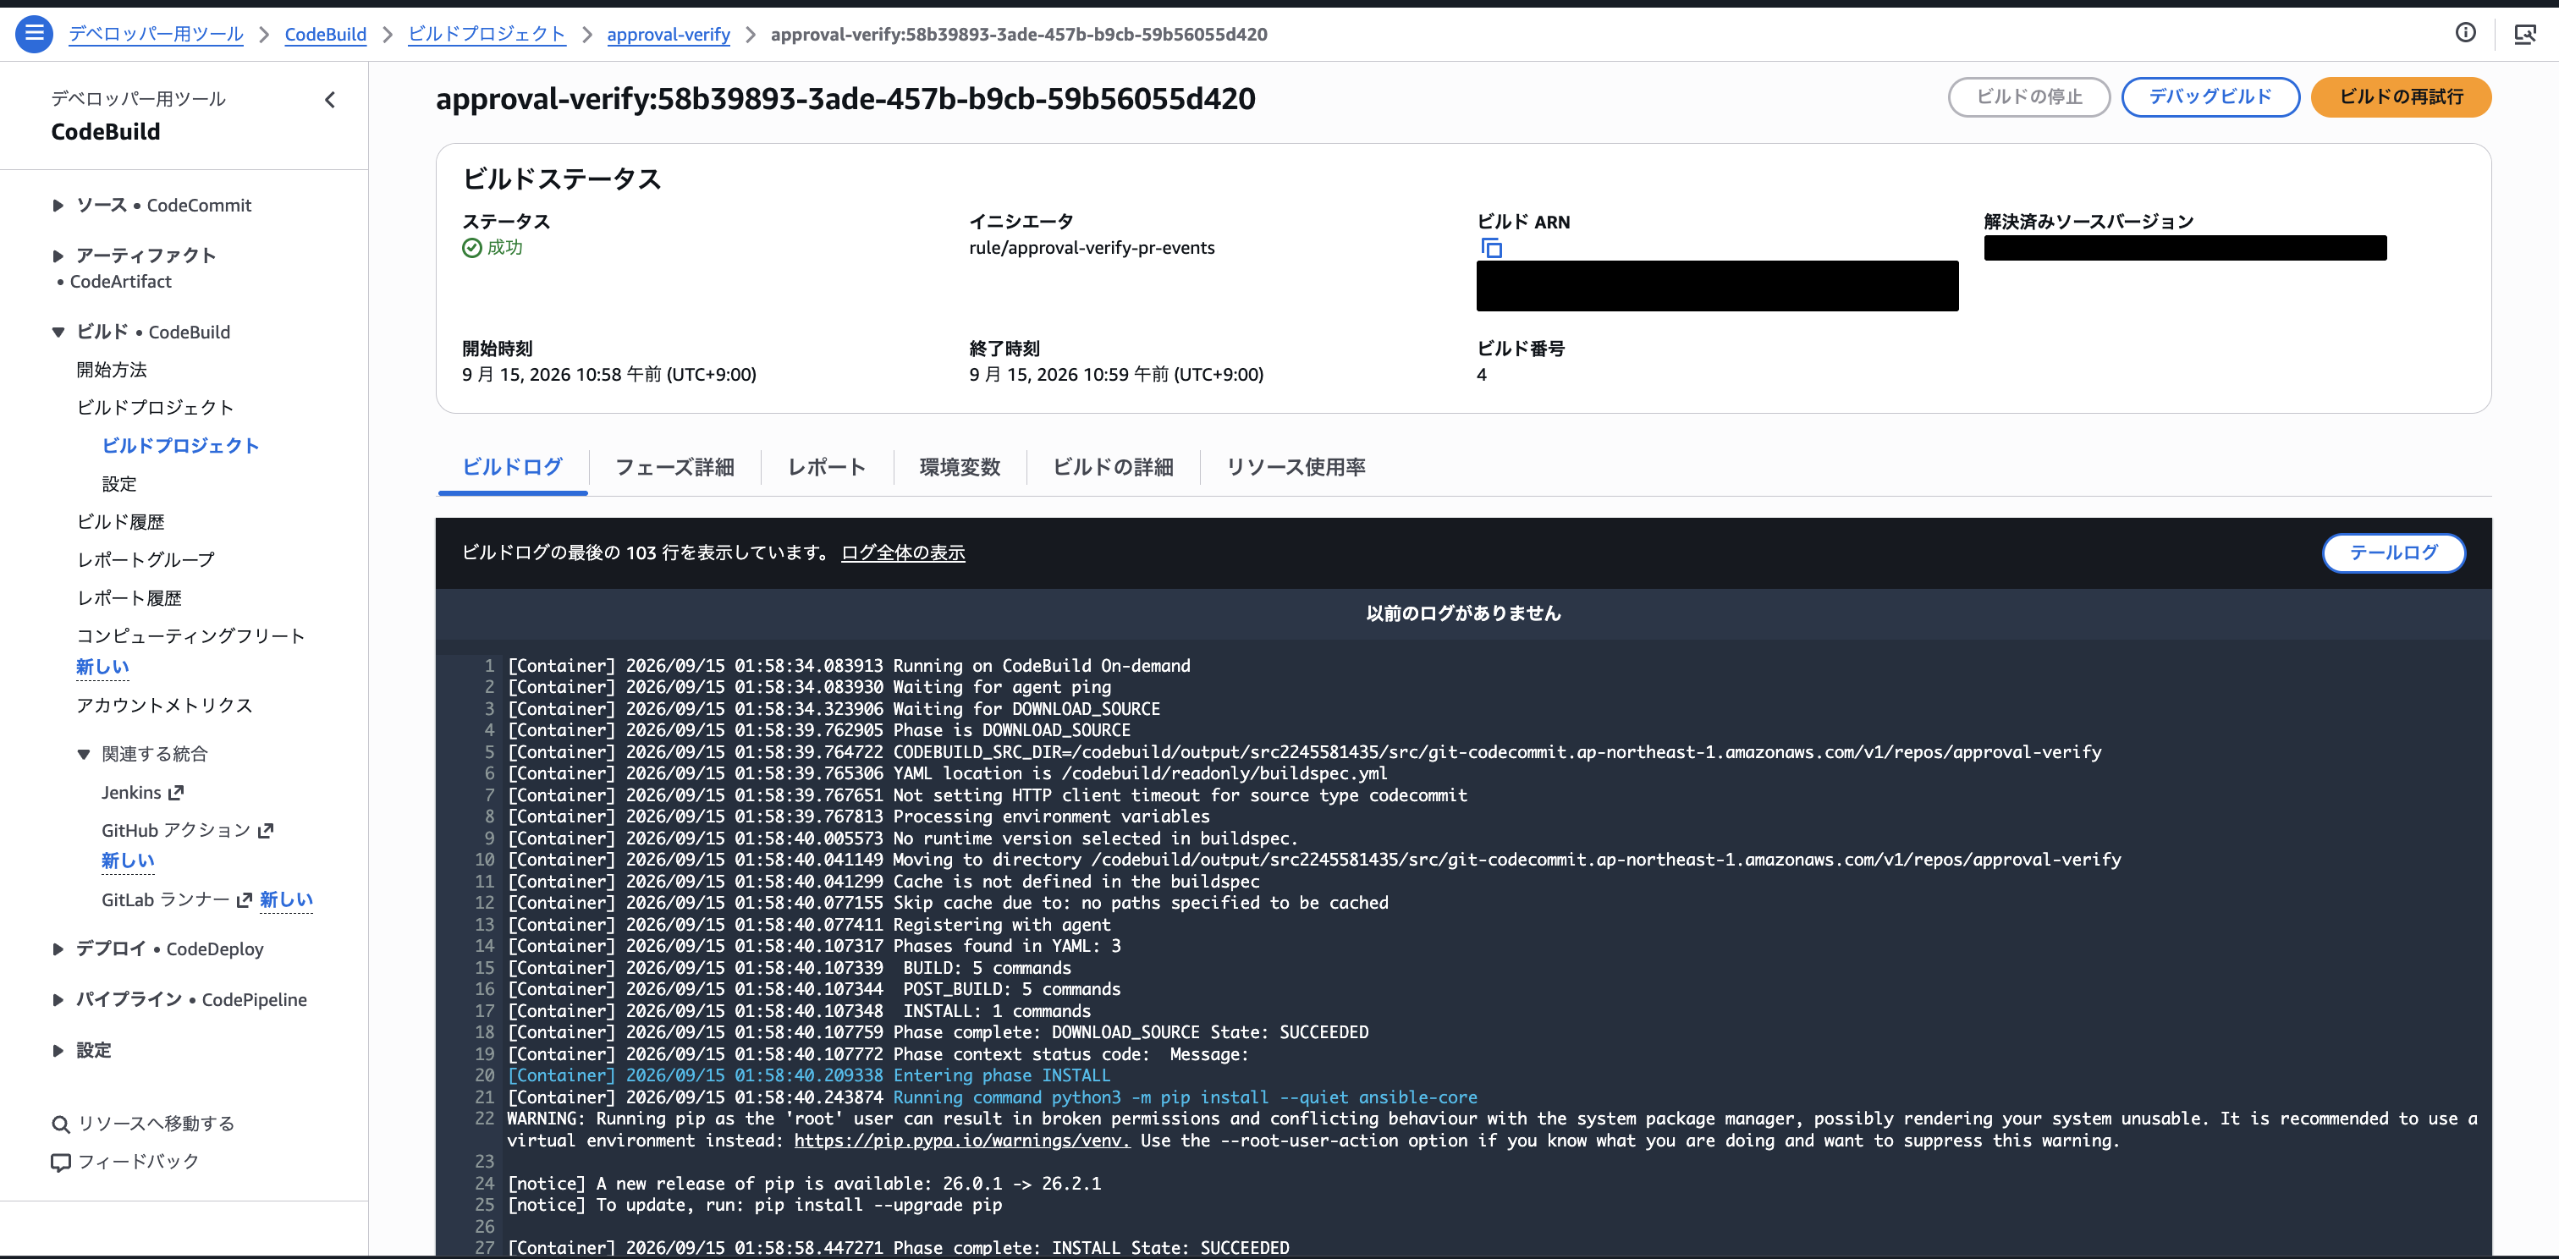Click the initiator rule/approval-verify-pr-events text

pos(1092,248)
